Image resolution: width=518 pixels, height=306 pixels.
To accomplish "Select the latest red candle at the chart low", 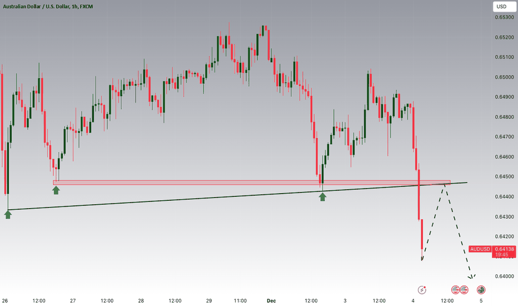I will click(422, 235).
